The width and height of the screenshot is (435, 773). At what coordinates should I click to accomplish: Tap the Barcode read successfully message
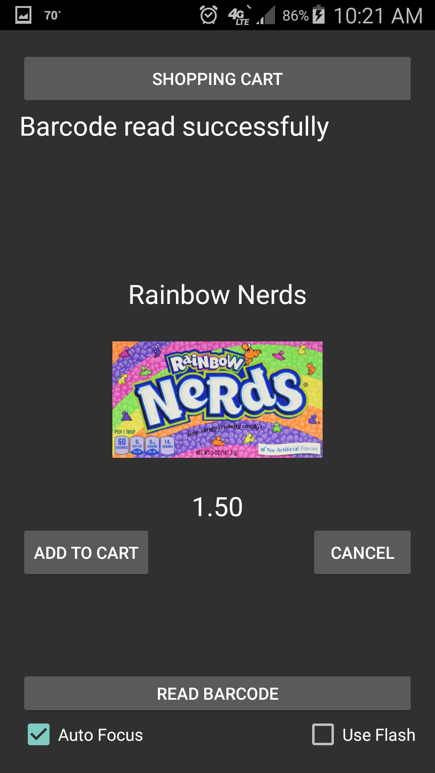click(x=174, y=127)
